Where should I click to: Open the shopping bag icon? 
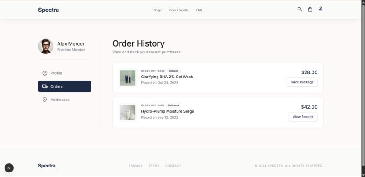coord(310,9)
